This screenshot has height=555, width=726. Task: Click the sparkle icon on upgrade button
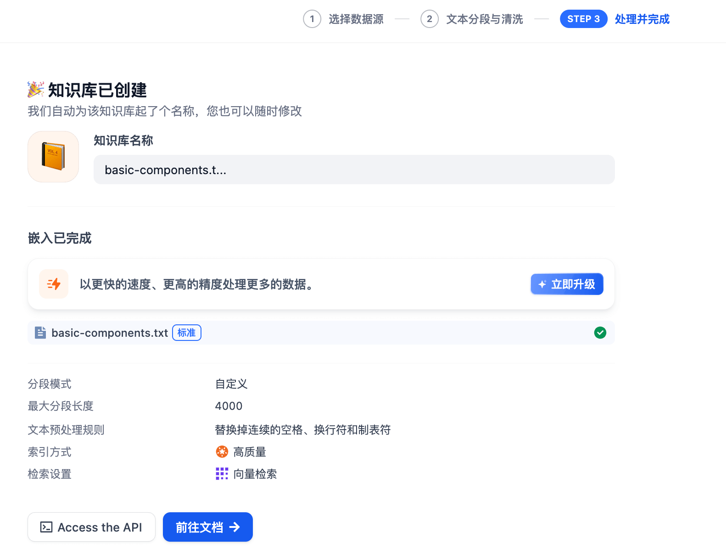pyautogui.click(x=542, y=284)
